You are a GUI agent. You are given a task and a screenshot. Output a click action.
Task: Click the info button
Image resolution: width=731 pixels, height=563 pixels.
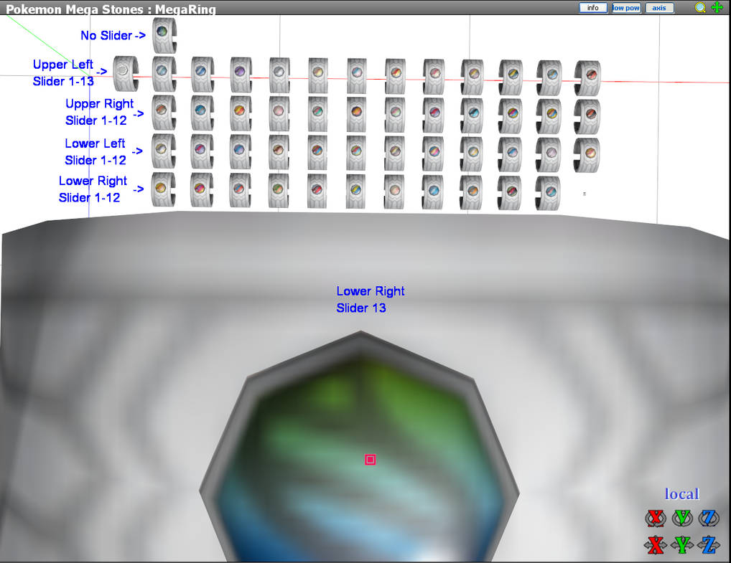tap(593, 8)
